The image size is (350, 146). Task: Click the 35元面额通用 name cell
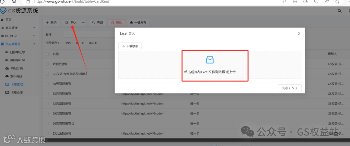click(x=62, y=94)
